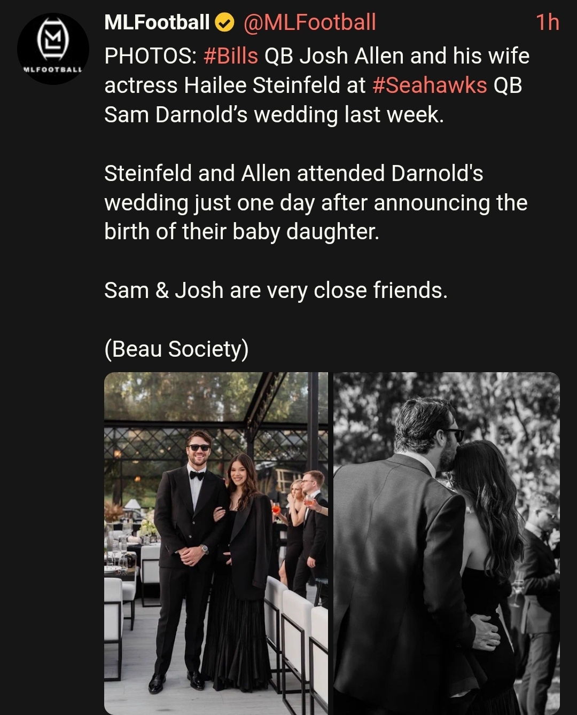The height and width of the screenshot is (715, 577).
Task: View the color couple photo
Action: [216, 543]
